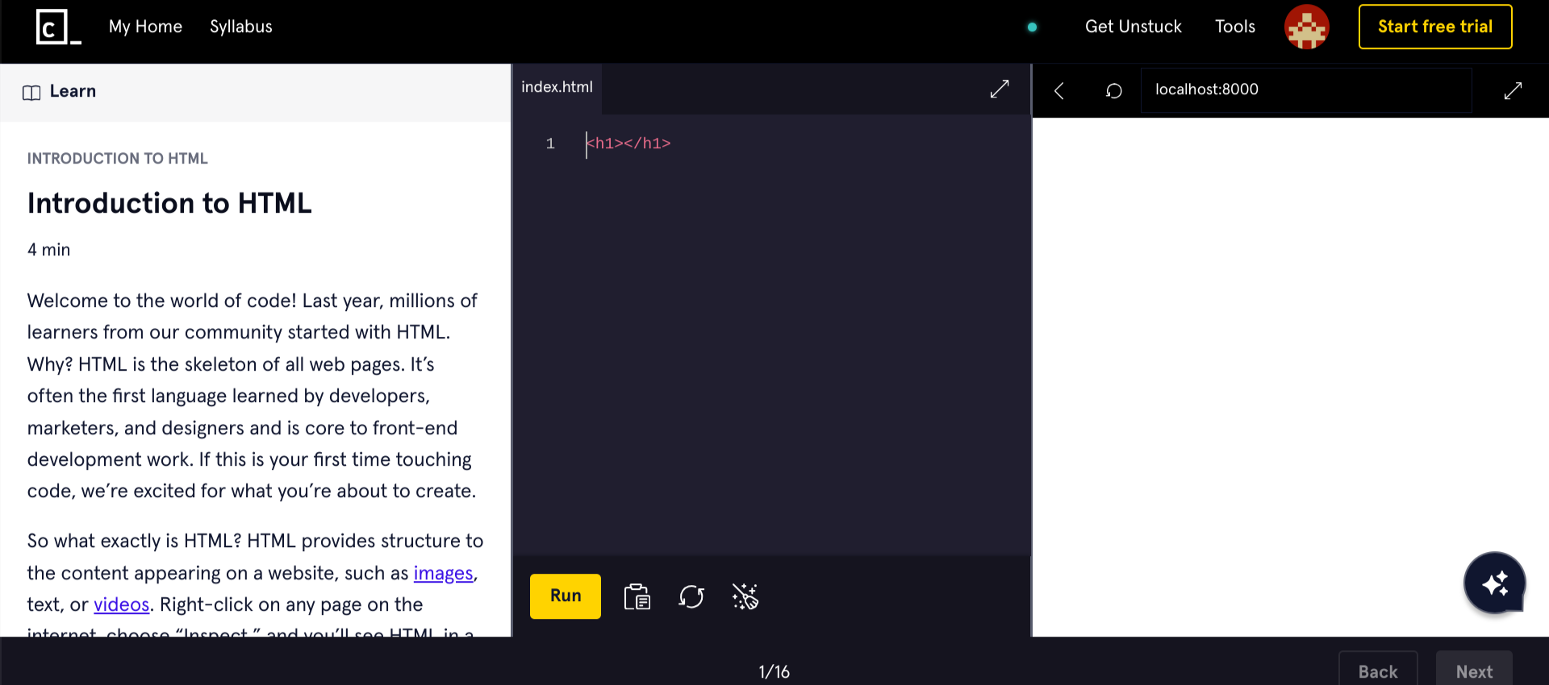Select the index.html file tab
The height and width of the screenshot is (685, 1549).
(x=557, y=87)
